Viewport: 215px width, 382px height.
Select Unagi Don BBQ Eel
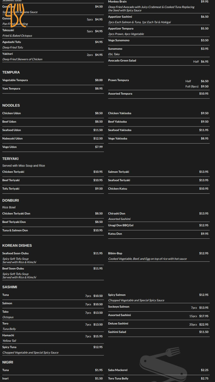tap(121, 225)
